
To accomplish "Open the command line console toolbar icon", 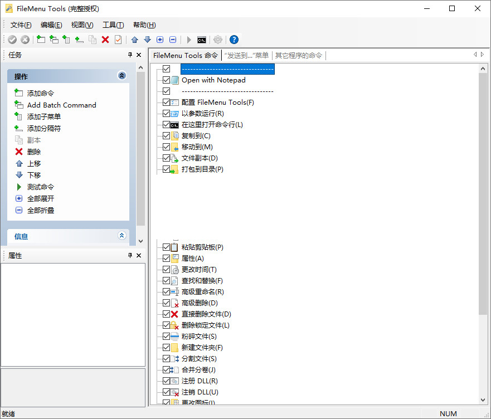I will tap(202, 40).
